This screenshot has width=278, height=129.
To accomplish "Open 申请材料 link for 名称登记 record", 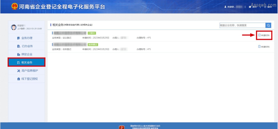I will (265, 47).
